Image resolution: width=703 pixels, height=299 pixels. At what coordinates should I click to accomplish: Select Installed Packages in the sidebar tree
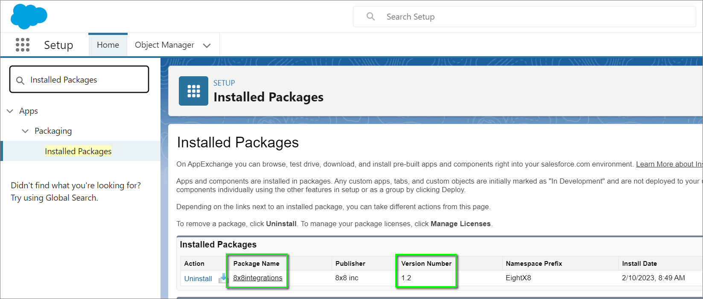pos(78,151)
